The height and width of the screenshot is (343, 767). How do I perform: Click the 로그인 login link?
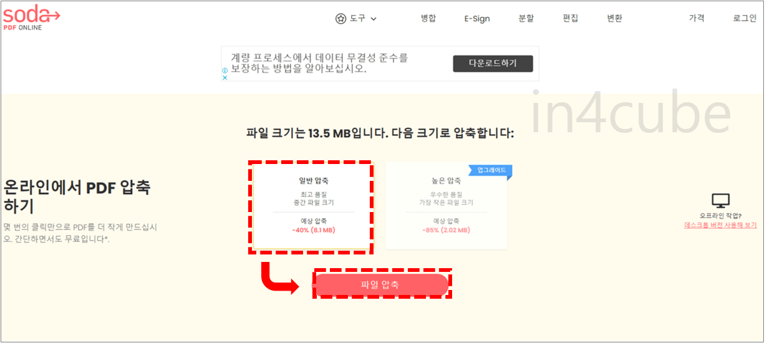745,18
